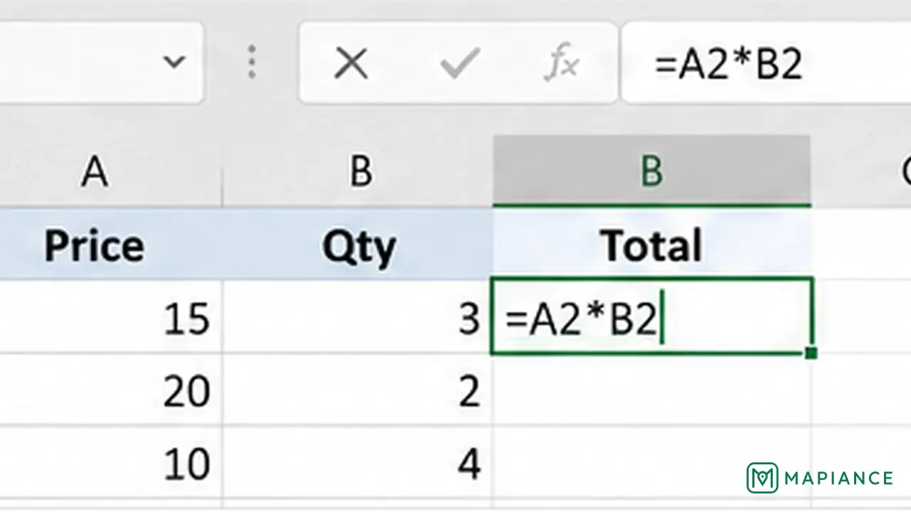This screenshot has width=911, height=512.
Task: Select the Qty cell containing 2
Action: point(357,390)
